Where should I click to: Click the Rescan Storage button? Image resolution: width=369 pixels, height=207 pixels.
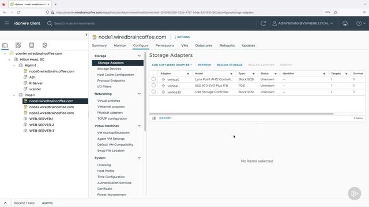229,65
